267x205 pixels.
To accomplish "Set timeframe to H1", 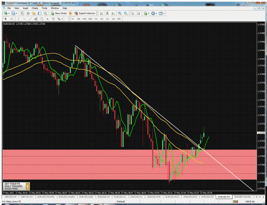I will [96, 19].
